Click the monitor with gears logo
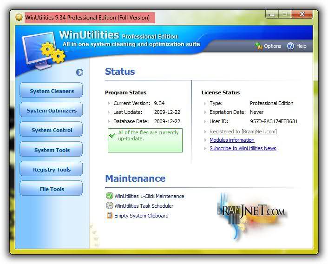328x264 pixels. [44, 51]
